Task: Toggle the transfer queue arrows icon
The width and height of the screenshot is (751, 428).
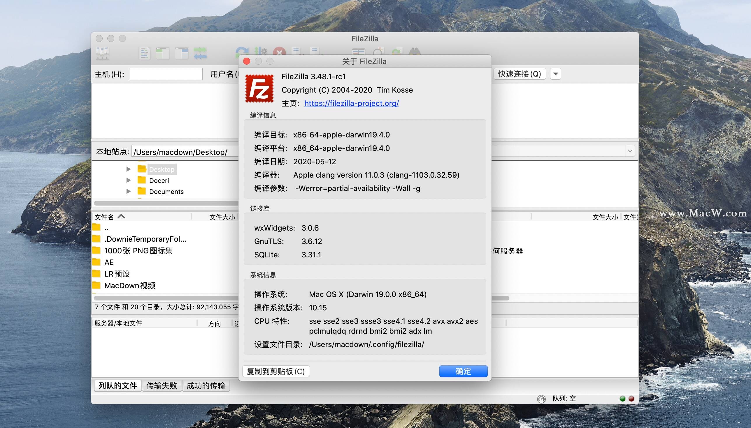Action: click(x=200, y=53)
